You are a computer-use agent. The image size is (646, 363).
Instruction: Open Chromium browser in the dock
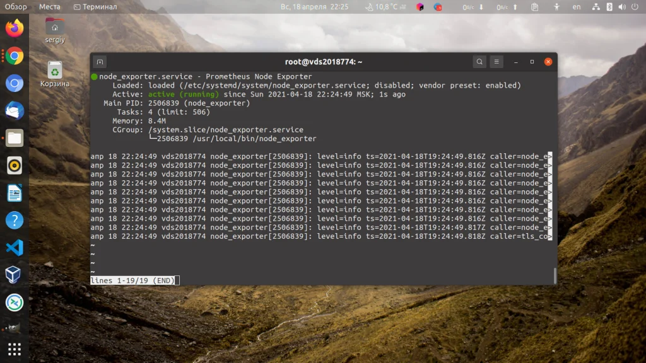point(15,83)
